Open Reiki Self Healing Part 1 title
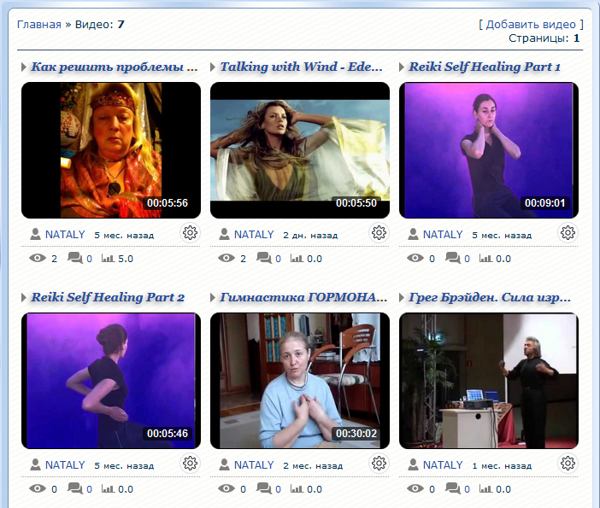The image size is (600, 508). 485,67
